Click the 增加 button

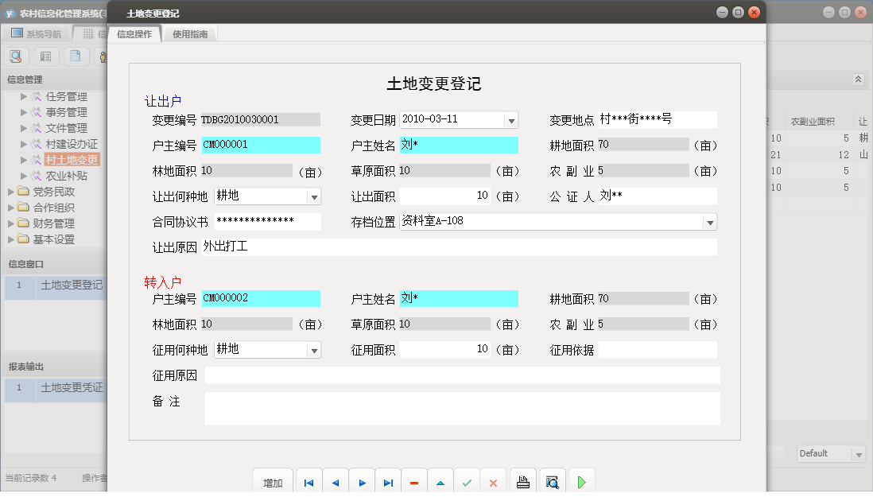273,483
